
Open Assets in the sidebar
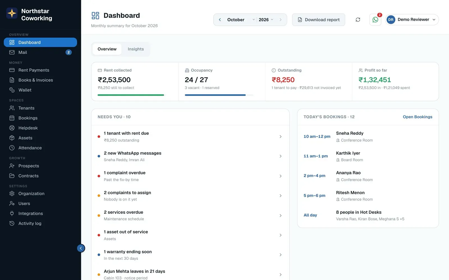click(40, 138)
